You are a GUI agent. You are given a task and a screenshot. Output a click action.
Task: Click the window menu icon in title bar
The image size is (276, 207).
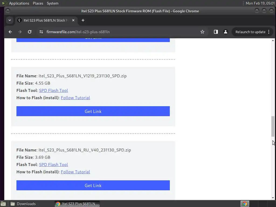(8, 11)
